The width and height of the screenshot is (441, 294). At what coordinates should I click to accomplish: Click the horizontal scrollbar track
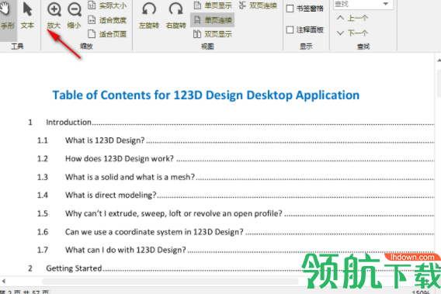(x=170, y=281)
